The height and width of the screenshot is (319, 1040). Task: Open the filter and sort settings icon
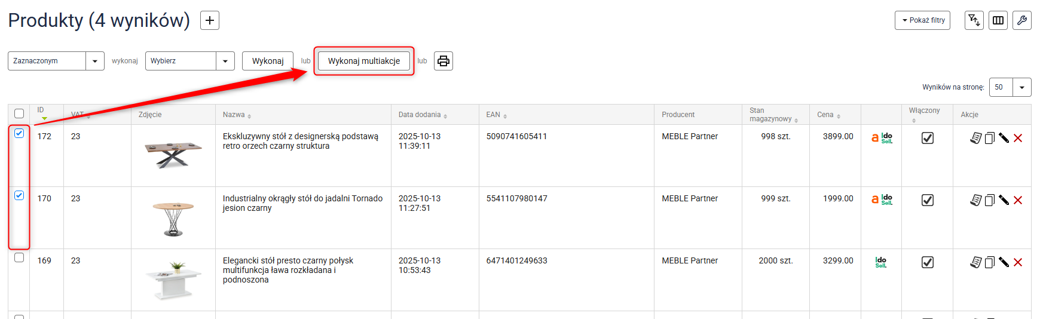click(974, 20)
